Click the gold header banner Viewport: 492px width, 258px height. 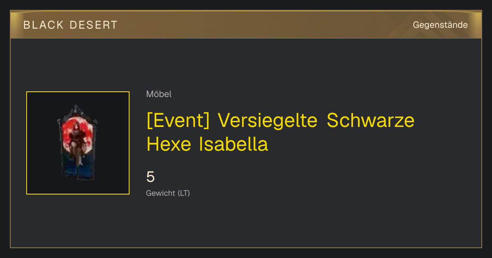pyautogui.click(x=246, y=25)
